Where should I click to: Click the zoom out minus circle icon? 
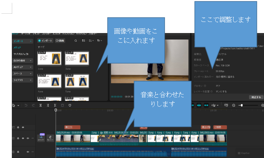(x=234, y=105)
